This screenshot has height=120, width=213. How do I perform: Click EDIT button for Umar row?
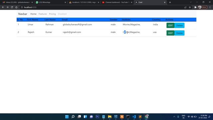(x=170, y=25)
